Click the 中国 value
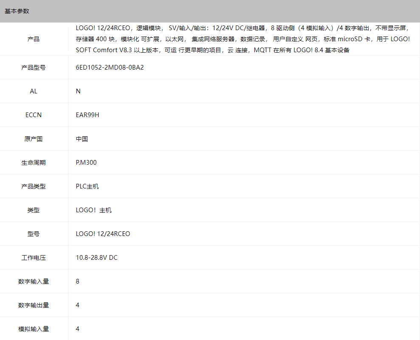 pos(82,139)
